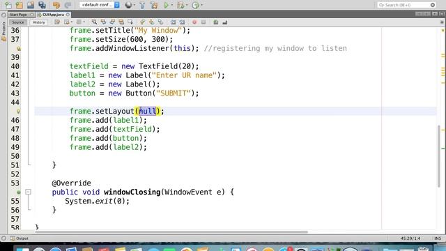
Task: Click Stop Macro Recording icon
Action: pos(203,22)
